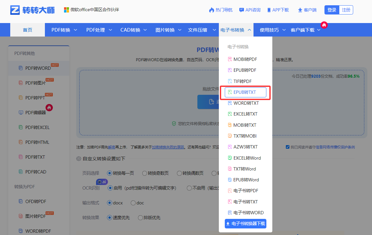Click the MOBI转PDF file icon
Viewport: 372px width, 235px height.
(230, 59)
